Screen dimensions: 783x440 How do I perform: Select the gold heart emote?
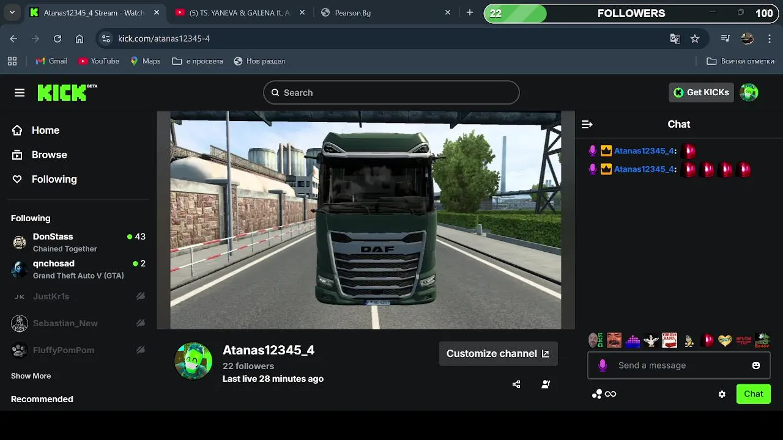tap(725, 340)
